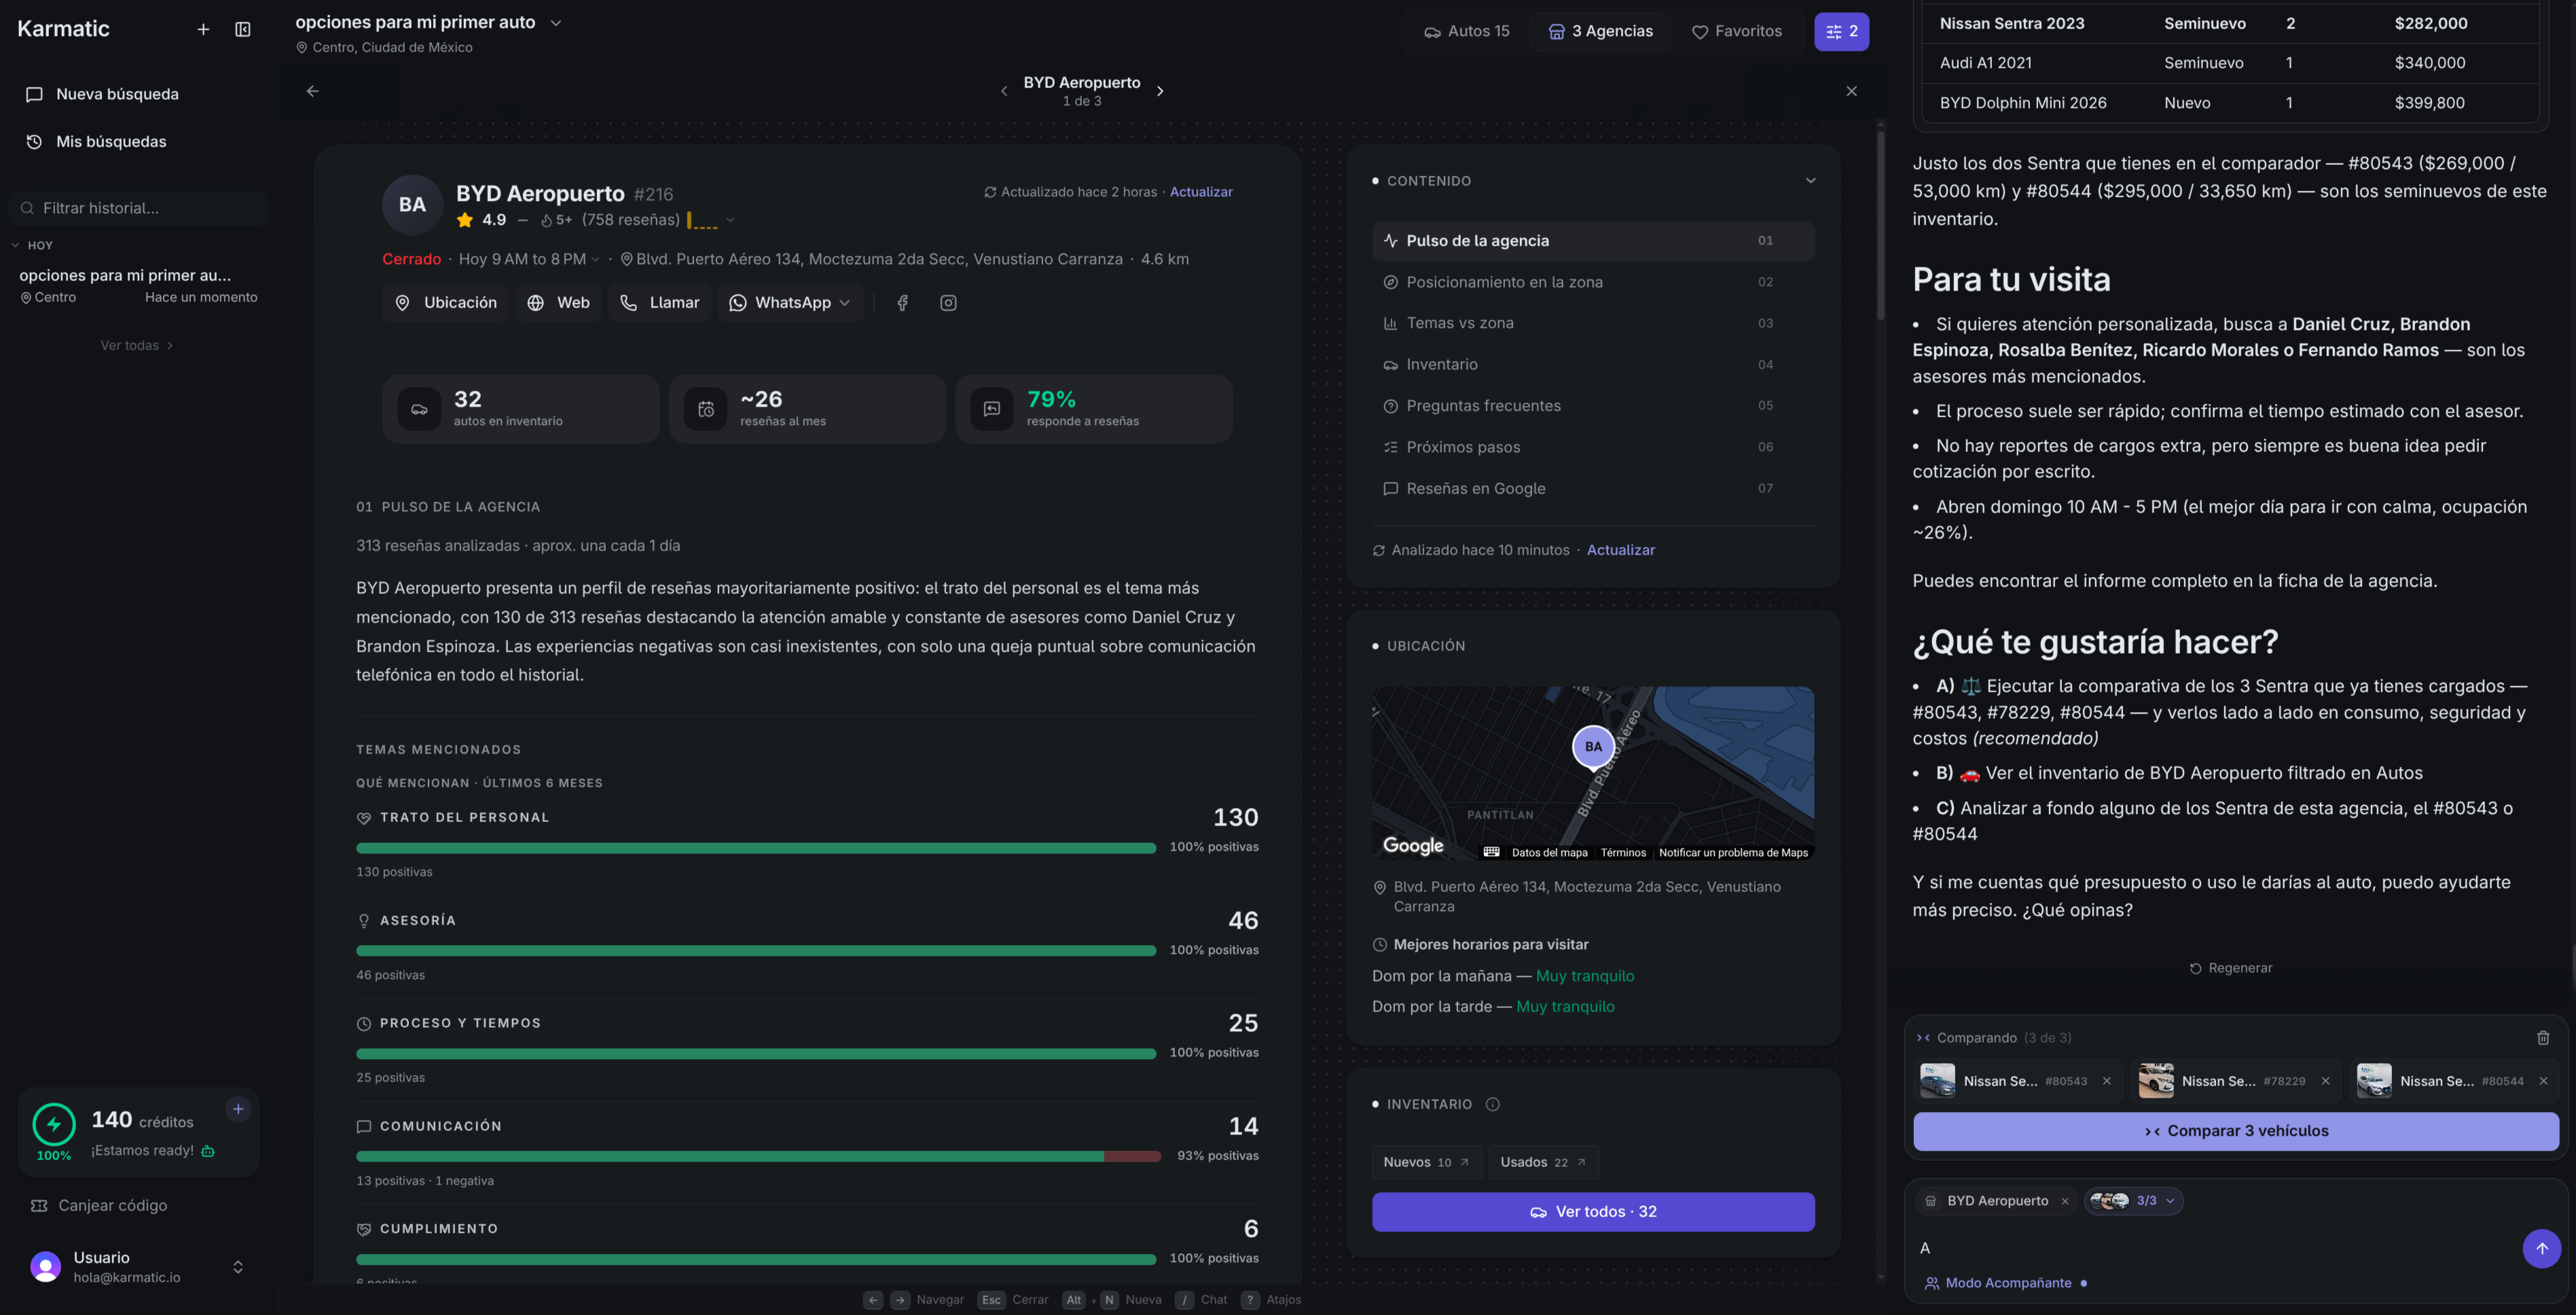Open the Favoritos tab
The width and height of the screenshot is (2576, 1315).
click(x=1737, y=31)
